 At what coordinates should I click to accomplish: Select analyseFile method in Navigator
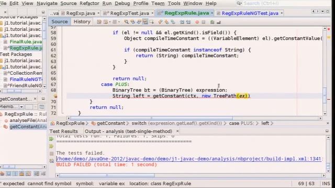coord(28,121)
